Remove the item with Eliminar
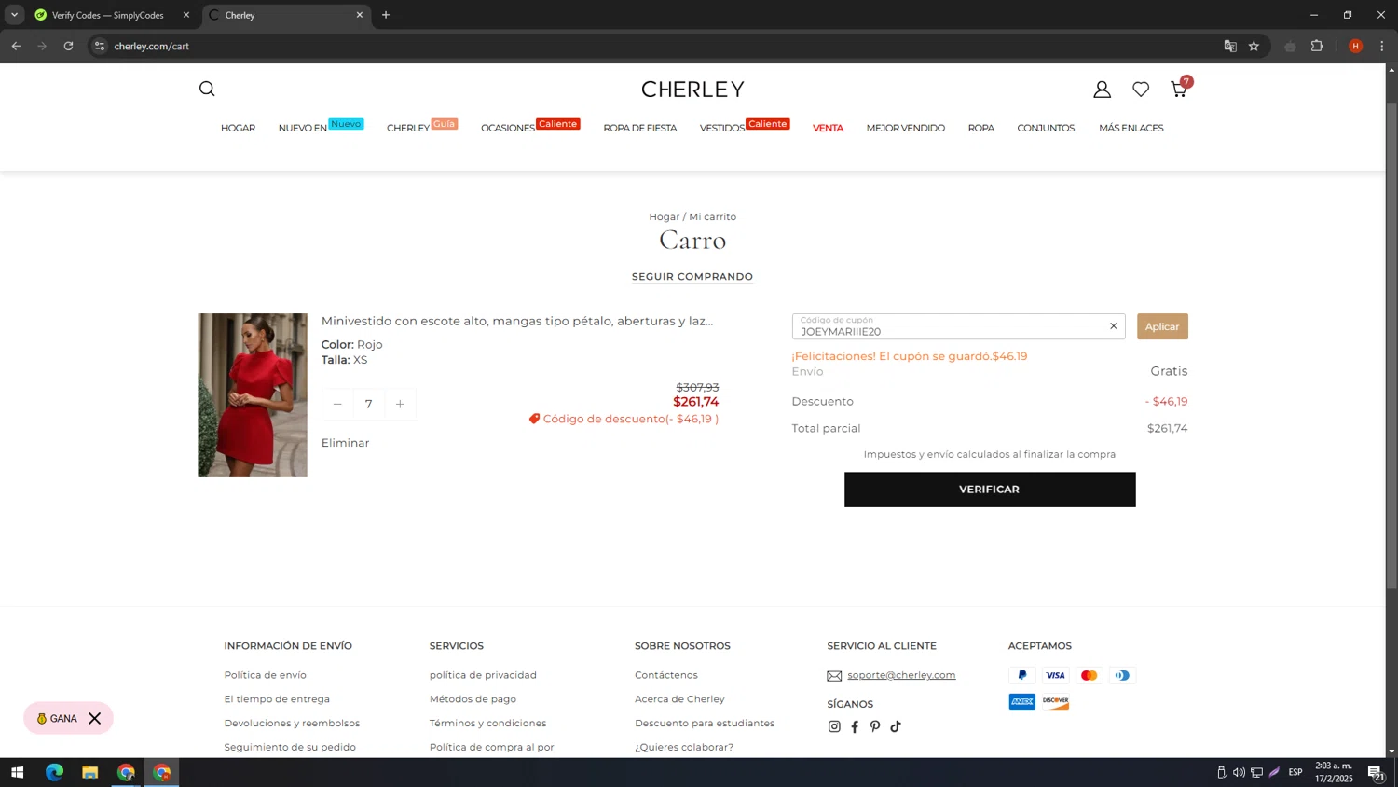Image resolution: width=1398 pixels, height=787 pixels. 346,443
